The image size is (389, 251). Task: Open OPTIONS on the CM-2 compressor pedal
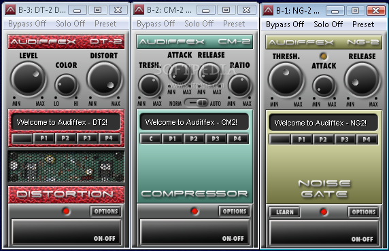tap(235, 212)
